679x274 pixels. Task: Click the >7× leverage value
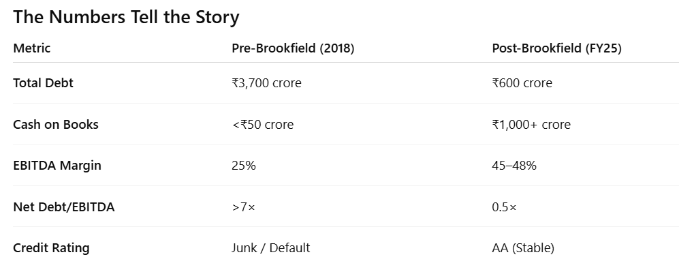pos(243,207)
